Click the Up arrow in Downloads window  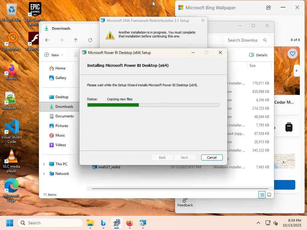[x=76, y=40]
